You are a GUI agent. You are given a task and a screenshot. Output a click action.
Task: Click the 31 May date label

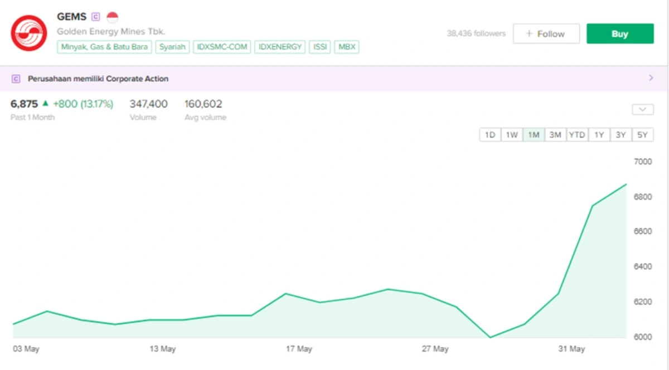pyautogui.click(x=571, y=349)
